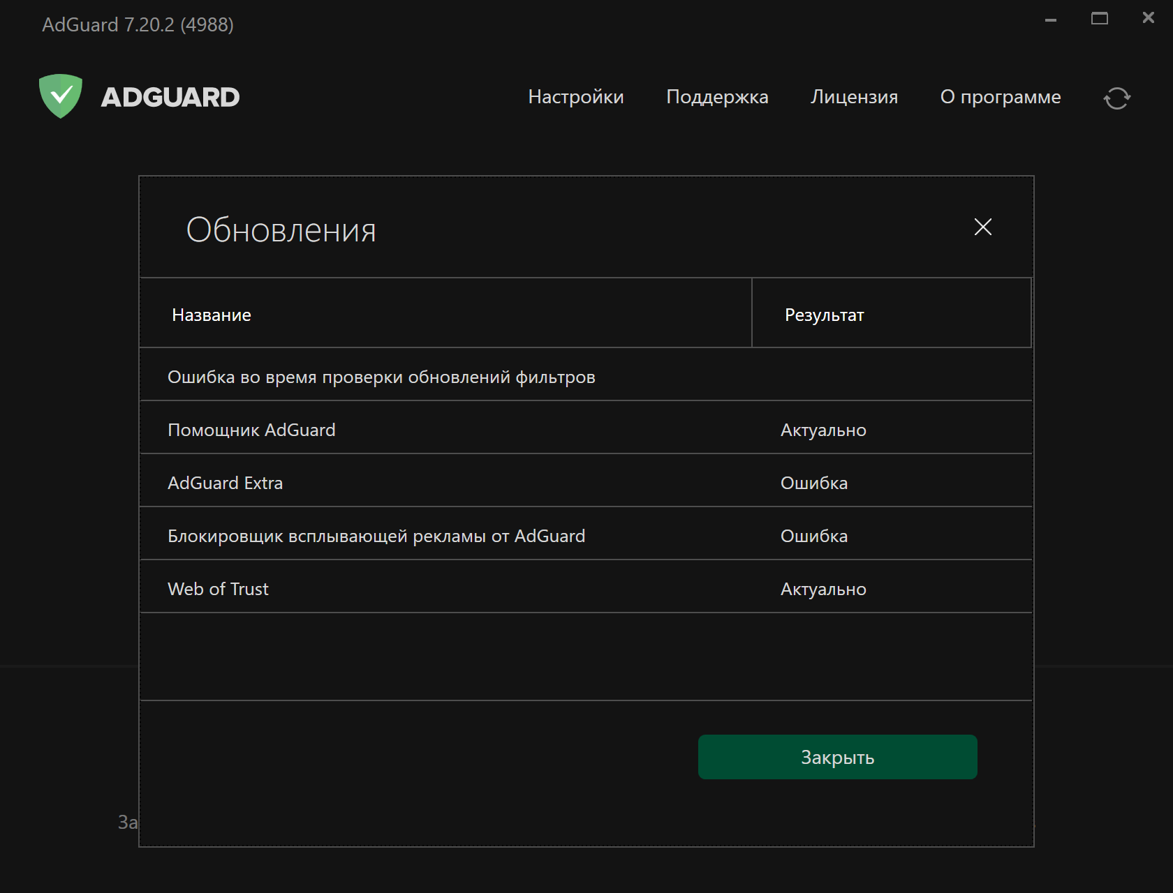Open the Поддержка menu
The image size is (1173, 893).
[717, 96]
